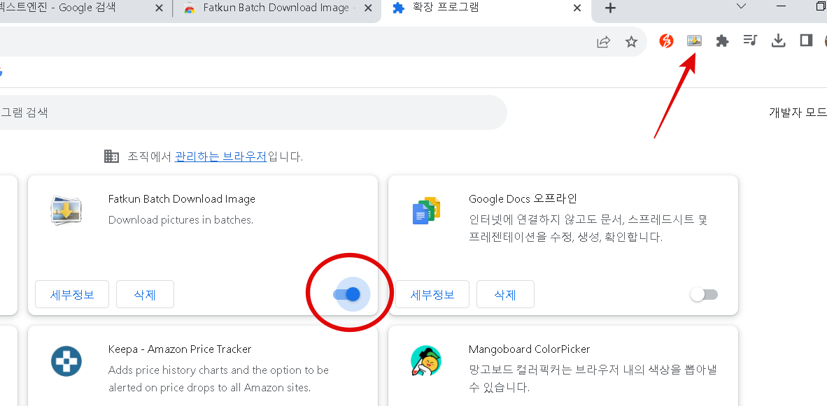Open the Extensions puzzle-piece menu
827x406 pixels.
(x=722, y=41)
